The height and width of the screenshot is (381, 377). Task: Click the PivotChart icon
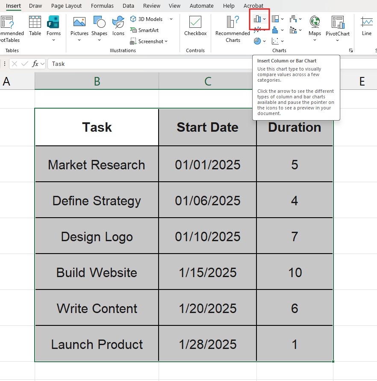pyautogui.click(x=337, y=26)
